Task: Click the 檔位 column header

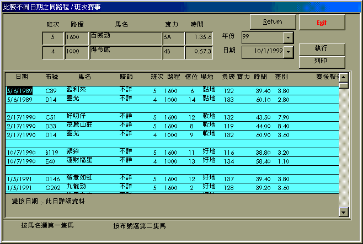Action: (191, 77)
